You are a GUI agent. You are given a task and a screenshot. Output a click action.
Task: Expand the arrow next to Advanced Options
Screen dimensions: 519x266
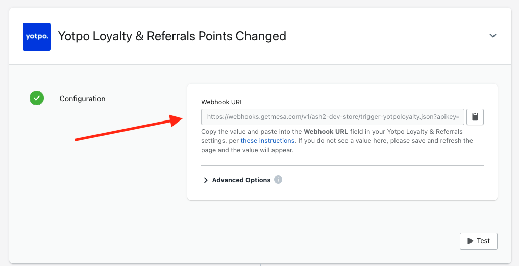point(206,180)
